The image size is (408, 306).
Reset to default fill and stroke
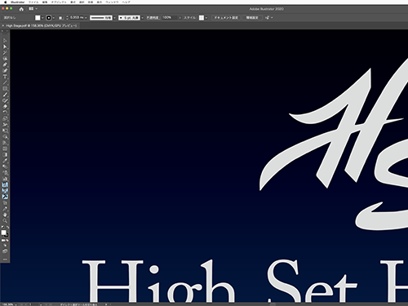point(2,228)
